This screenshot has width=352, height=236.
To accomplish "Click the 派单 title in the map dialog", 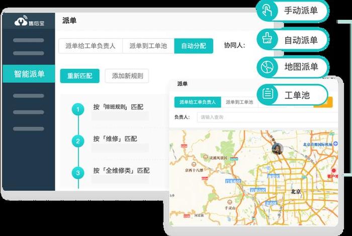I will tap(182, 84).
